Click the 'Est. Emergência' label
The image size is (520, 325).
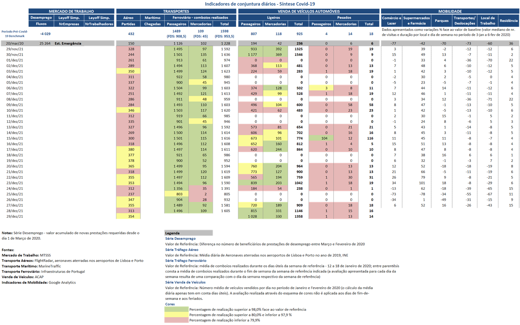tap(68, 43)
